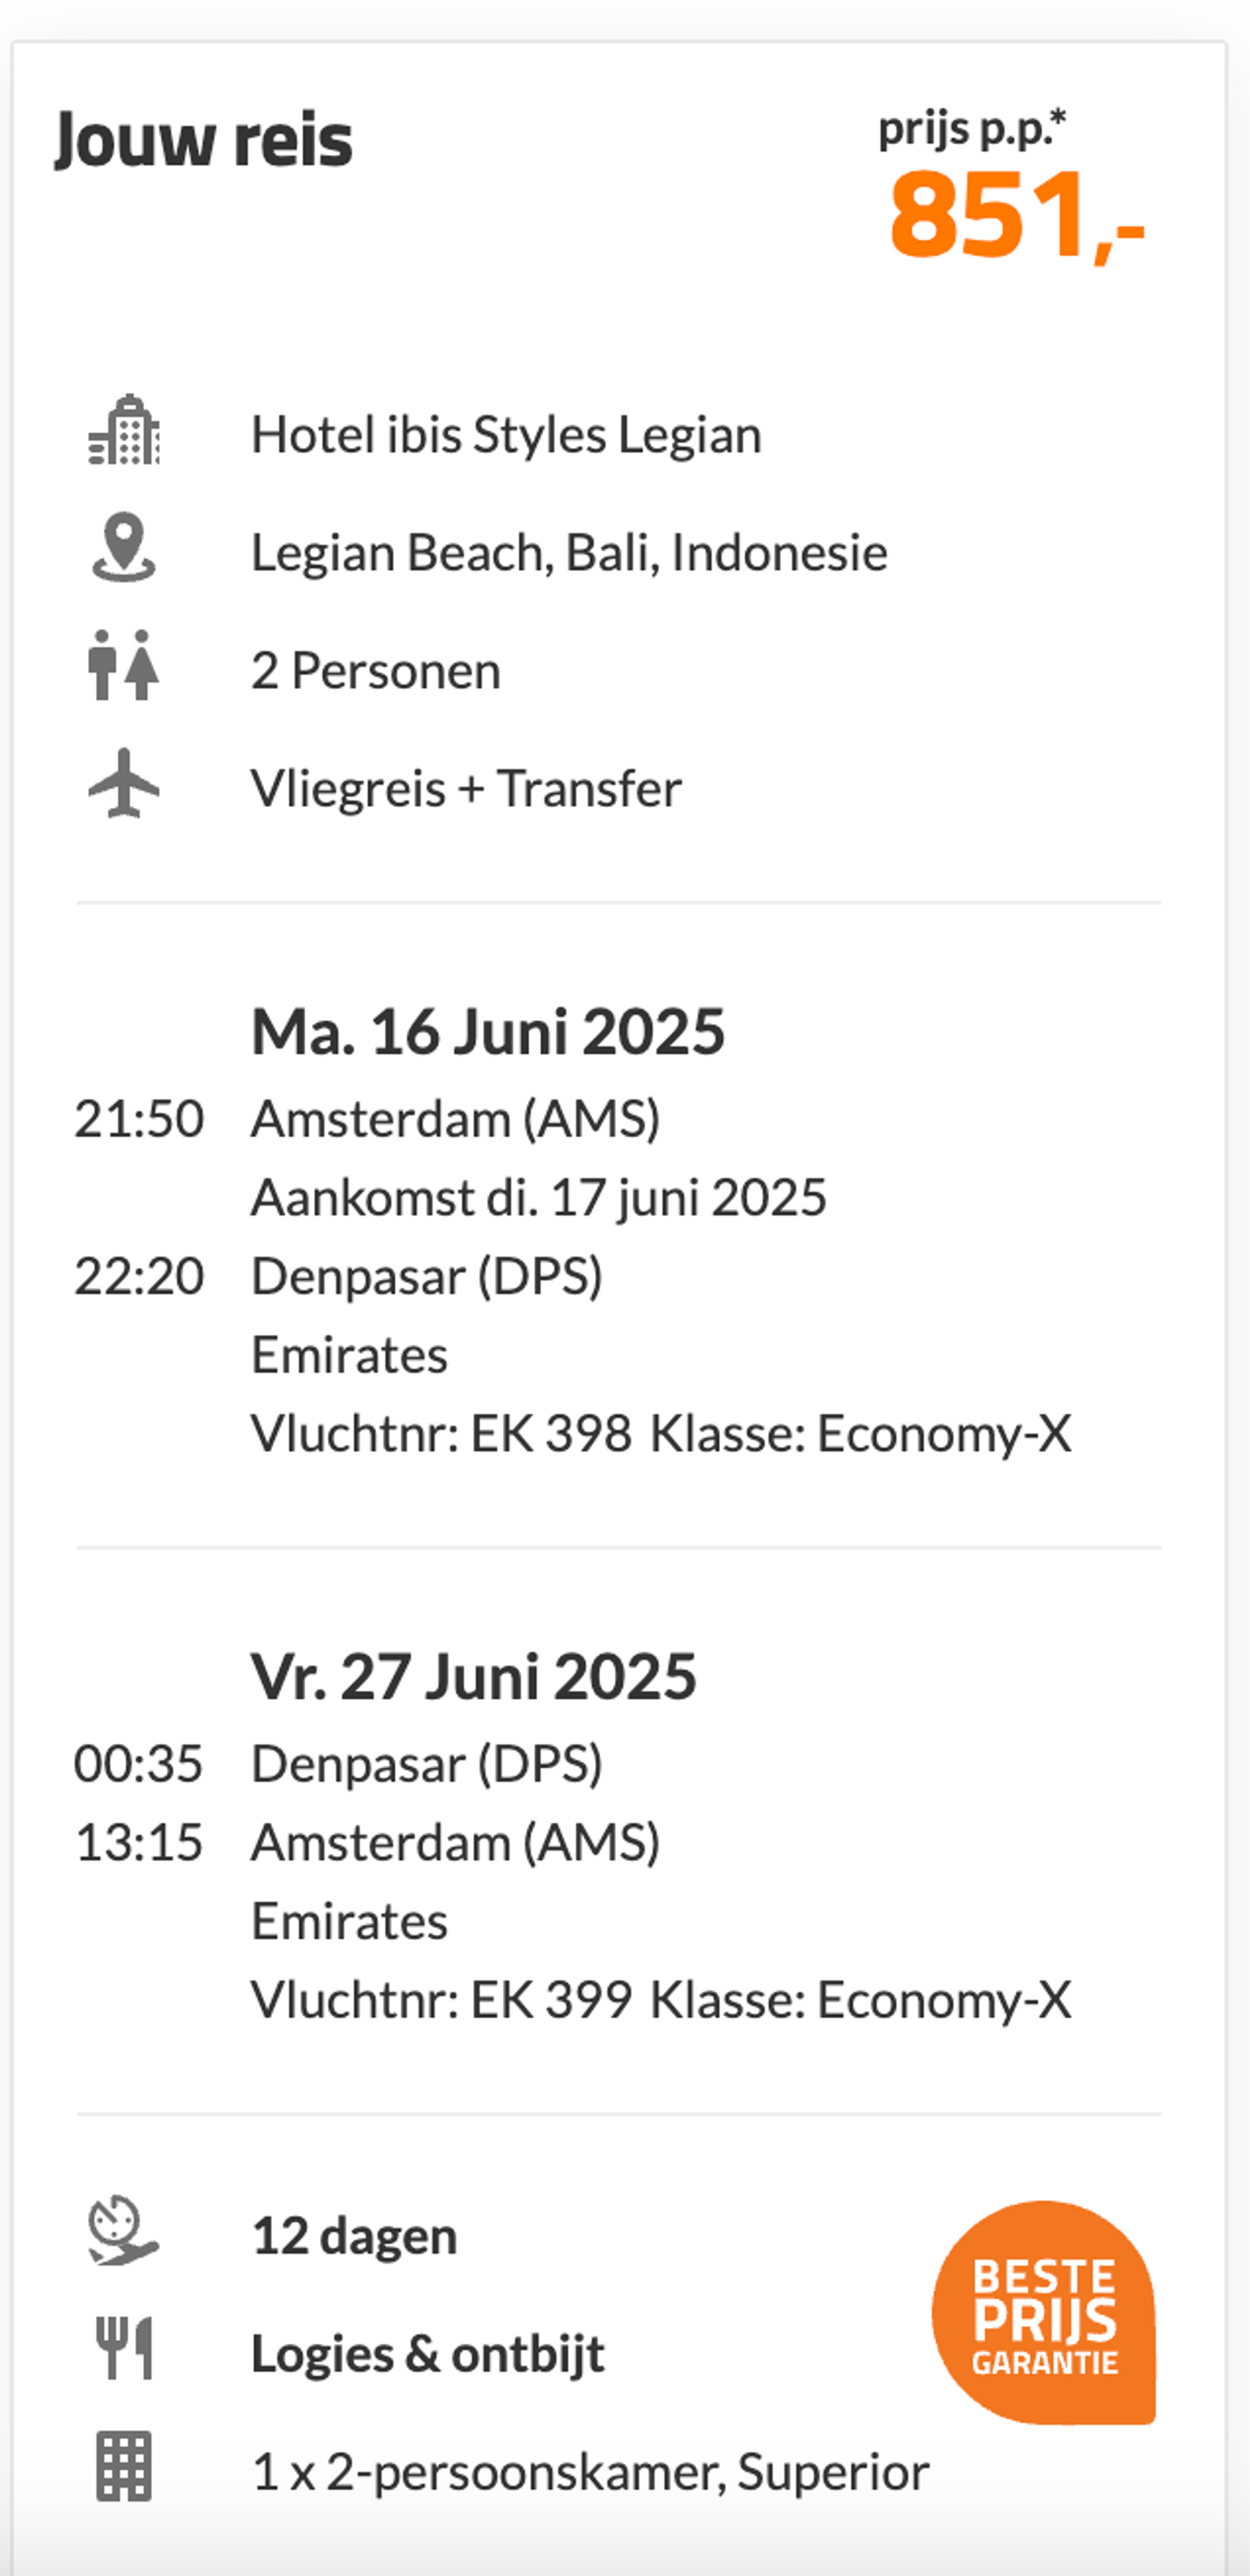Click the beach holiday duration icon
Viewport: 1250px width, 2576px height.
tap(124, 2231)
